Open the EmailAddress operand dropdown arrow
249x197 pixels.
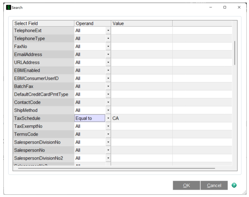[108, 54]
